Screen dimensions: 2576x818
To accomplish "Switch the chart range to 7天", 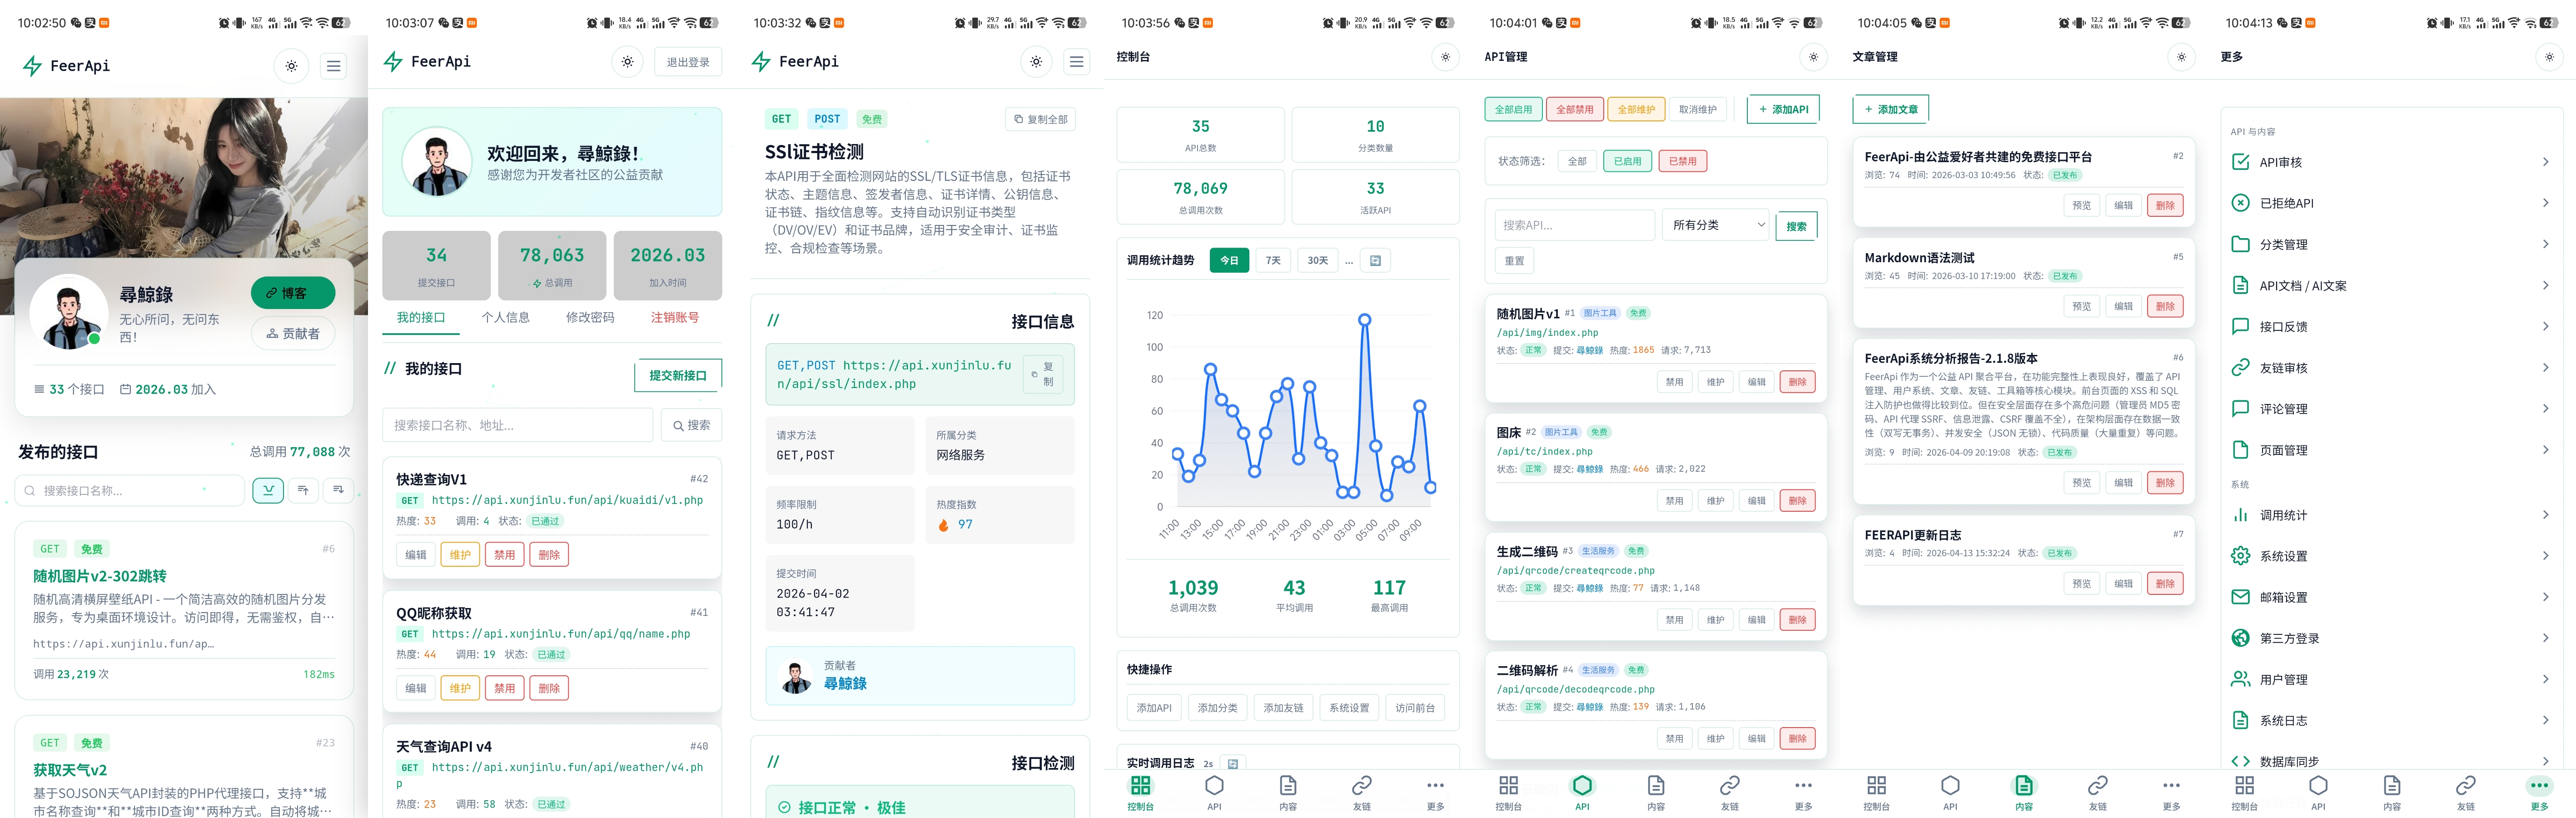I will pos(1273,261).
